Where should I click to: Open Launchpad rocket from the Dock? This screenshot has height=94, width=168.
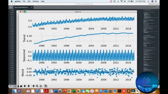(60, 91)
